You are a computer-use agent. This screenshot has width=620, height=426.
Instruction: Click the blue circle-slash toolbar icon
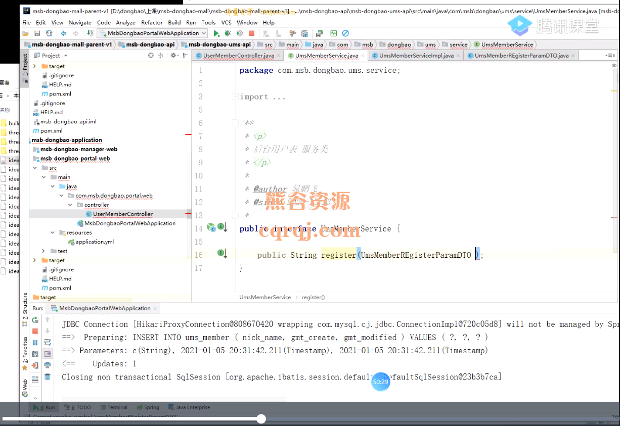point(345,33)
